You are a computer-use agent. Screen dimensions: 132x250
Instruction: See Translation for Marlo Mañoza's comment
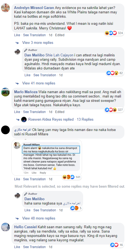(34, 112)
